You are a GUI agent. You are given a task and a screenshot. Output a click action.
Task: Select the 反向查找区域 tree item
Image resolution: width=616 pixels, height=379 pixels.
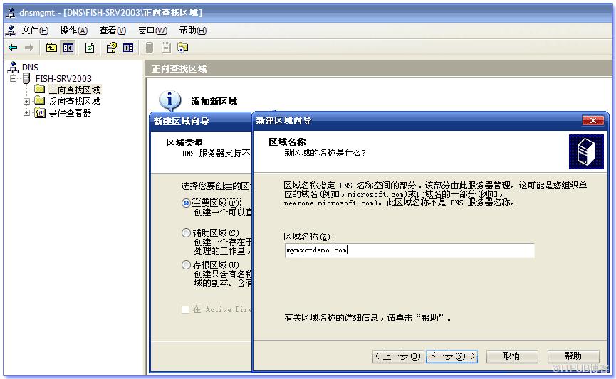coord(74,101)
